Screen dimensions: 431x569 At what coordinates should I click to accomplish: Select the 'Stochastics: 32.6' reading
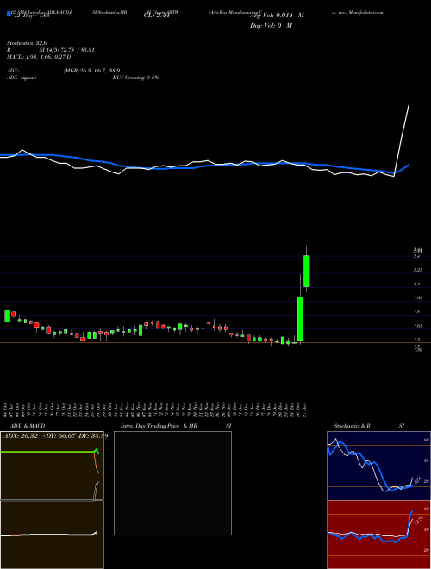tap(27, 43)
